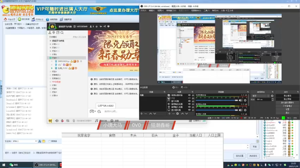Image resolution: width=300 pixels, height=168 pixels.
Task: Toggle lock on 窗口采集 source
Action: 193,101
